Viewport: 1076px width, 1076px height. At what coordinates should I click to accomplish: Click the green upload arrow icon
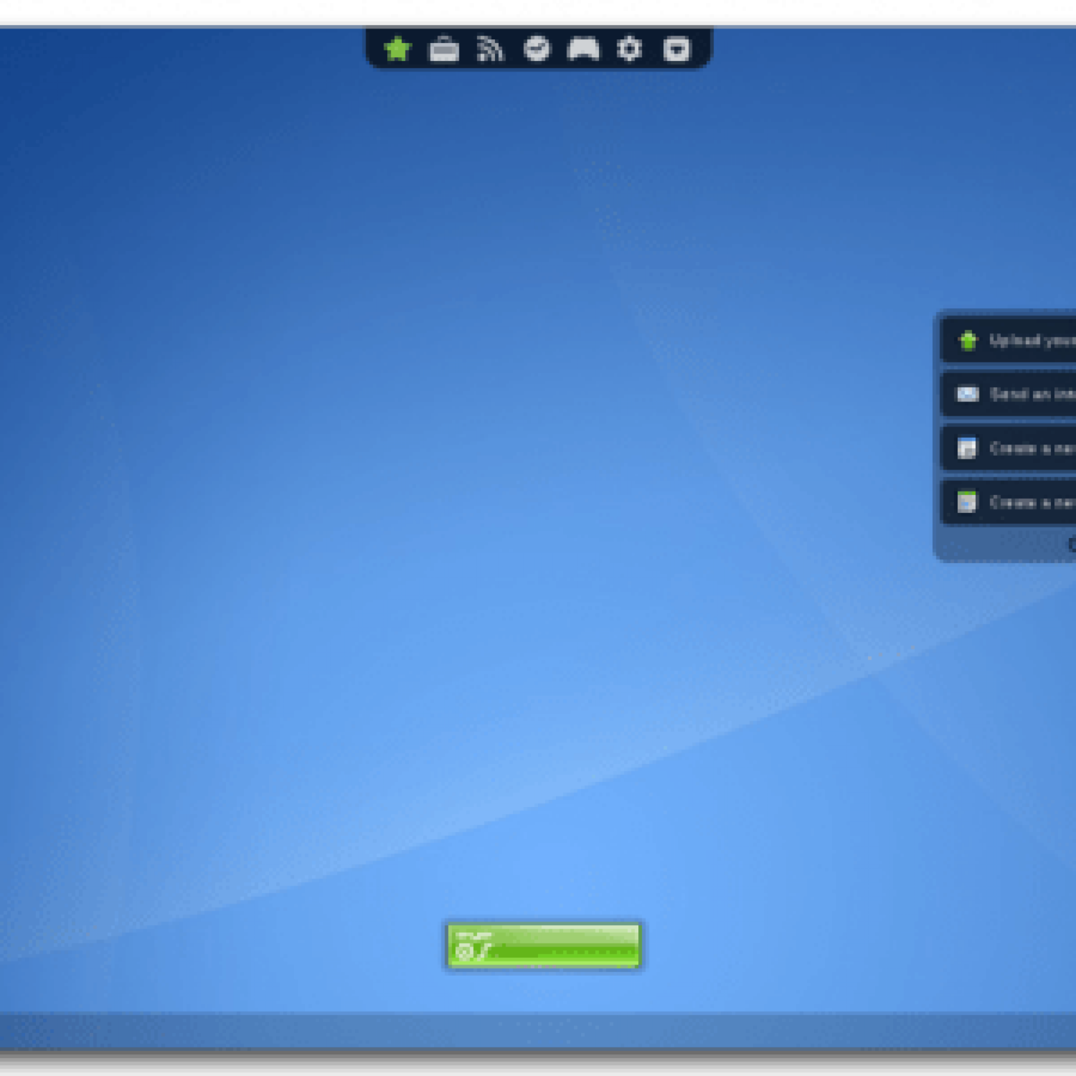968,340
